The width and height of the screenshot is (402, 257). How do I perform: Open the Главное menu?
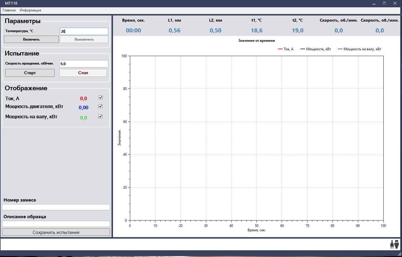pos(9,10)
